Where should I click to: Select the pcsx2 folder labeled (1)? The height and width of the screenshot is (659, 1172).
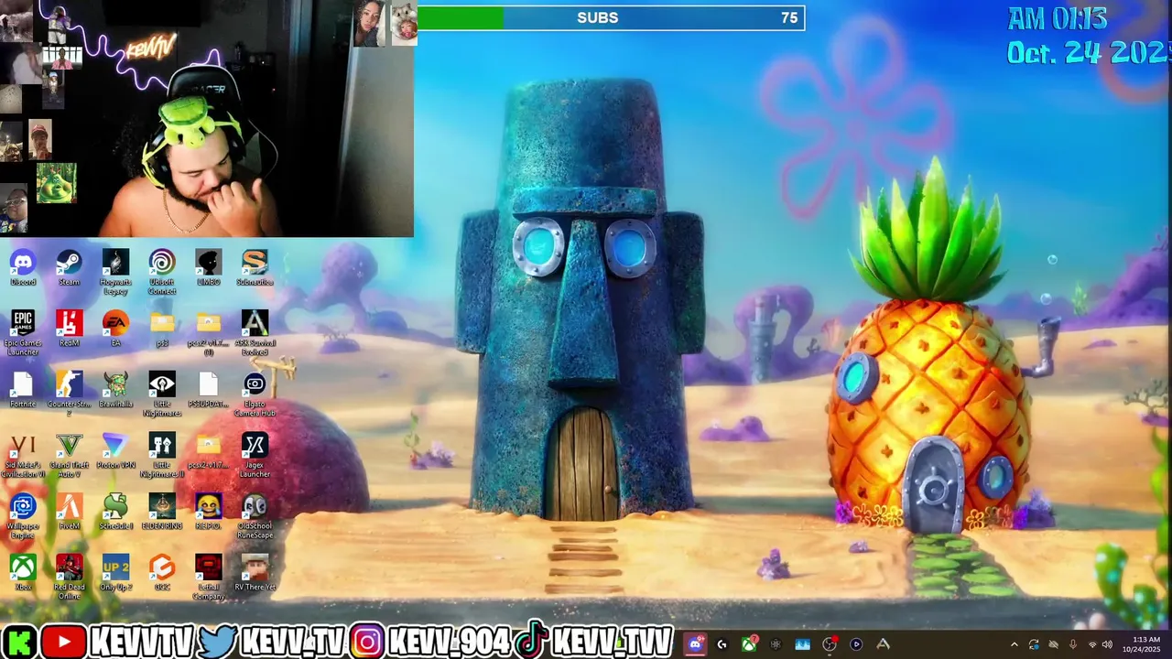[208, 333]
